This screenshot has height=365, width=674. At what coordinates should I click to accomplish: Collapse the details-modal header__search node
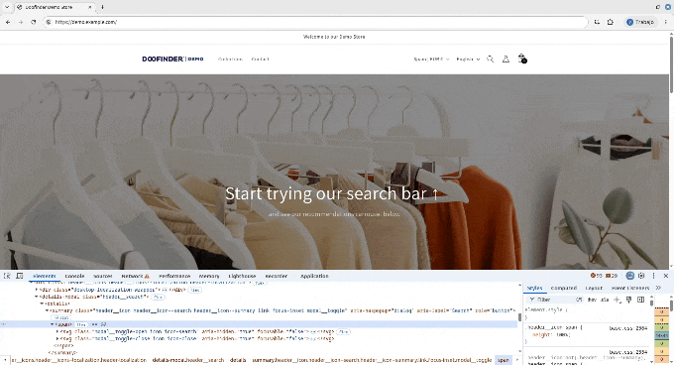37,297
